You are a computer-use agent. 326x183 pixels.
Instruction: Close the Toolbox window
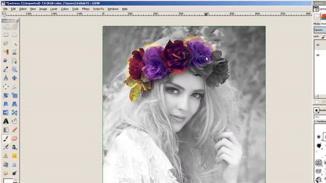point(17,21)
